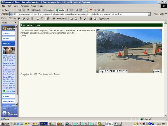The image size is (168, 126).
Task: Stop loading the page
Action: coord(20,10)
